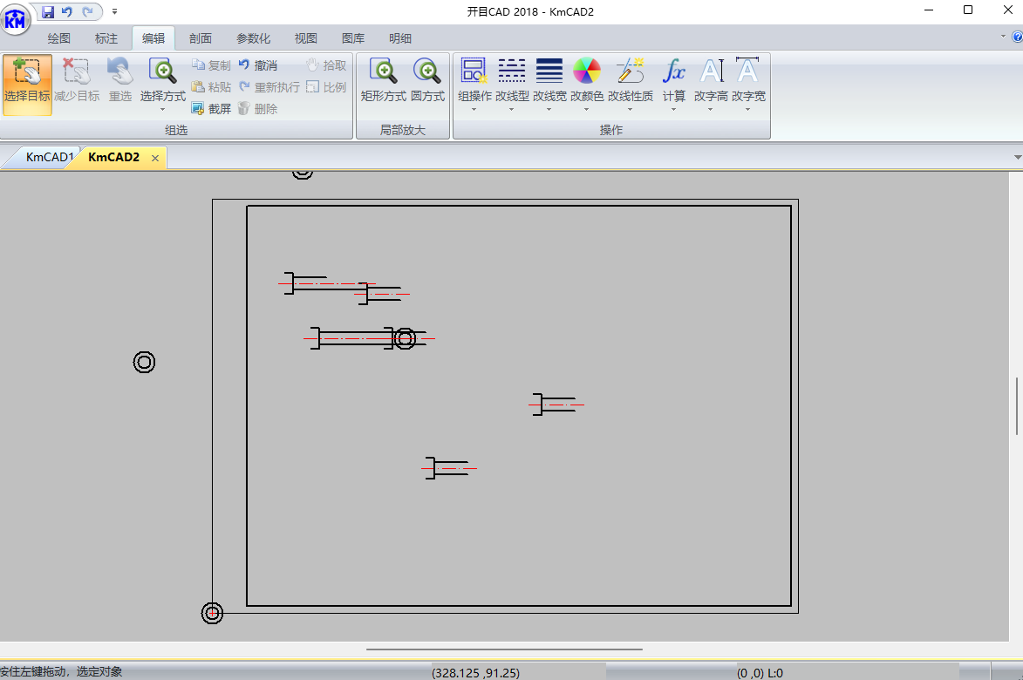Click the horizontal scrollbar thumb
The image size is (1023, 680).
[504, 649]
